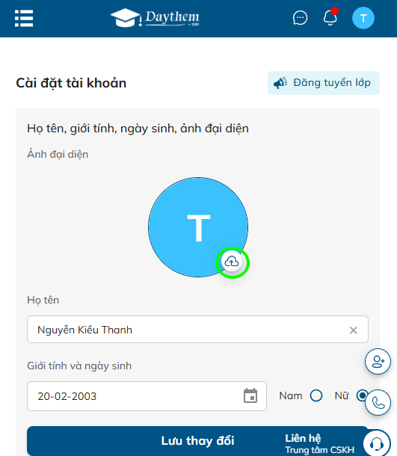
Task: Focus the Họ tên input field
Action: click(x=198, y=330)
